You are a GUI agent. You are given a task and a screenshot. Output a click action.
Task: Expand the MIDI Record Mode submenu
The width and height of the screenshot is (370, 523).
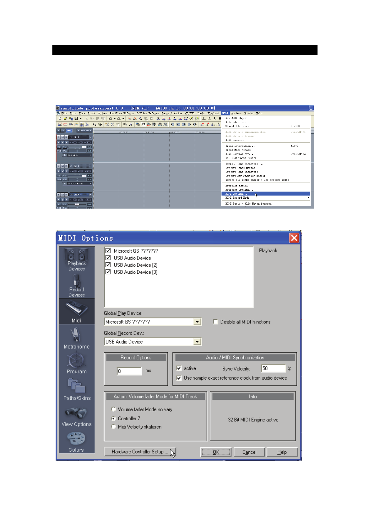(x=266, y=198)
